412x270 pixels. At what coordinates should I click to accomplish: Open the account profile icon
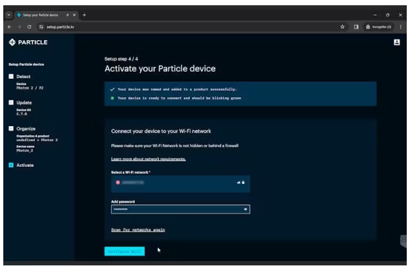coord(397,42)
